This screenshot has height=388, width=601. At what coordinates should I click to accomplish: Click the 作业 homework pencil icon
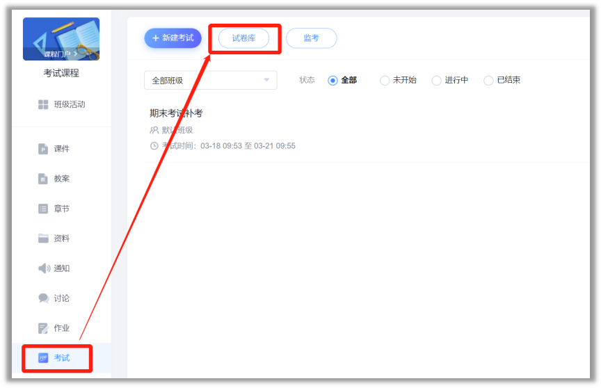point(43,328)
